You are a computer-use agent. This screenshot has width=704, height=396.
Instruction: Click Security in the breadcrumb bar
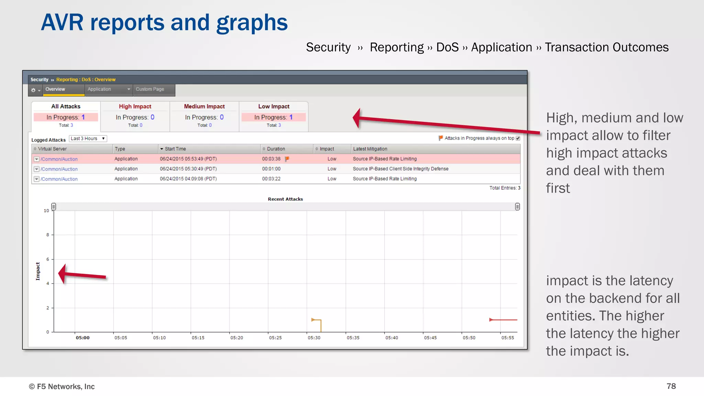click(40, 79)
